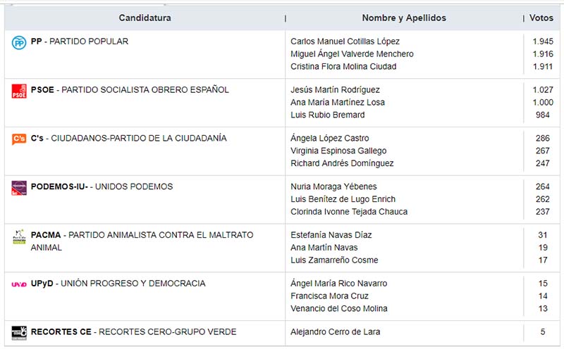Select candidate Estefanía Navas Díaz
Screen dimensions: 564x349
331,235
